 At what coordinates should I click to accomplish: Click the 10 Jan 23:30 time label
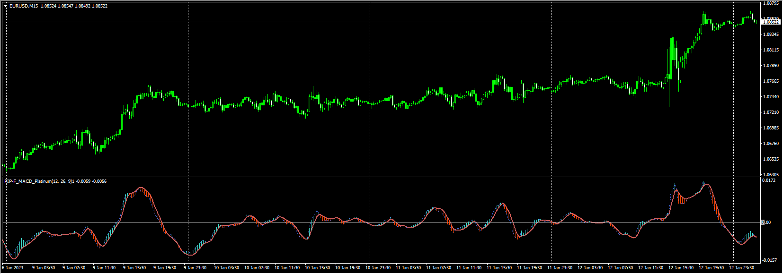point(378,268)
